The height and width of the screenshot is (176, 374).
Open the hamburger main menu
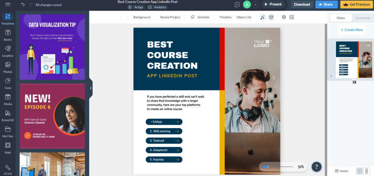(x=8, y=4)
